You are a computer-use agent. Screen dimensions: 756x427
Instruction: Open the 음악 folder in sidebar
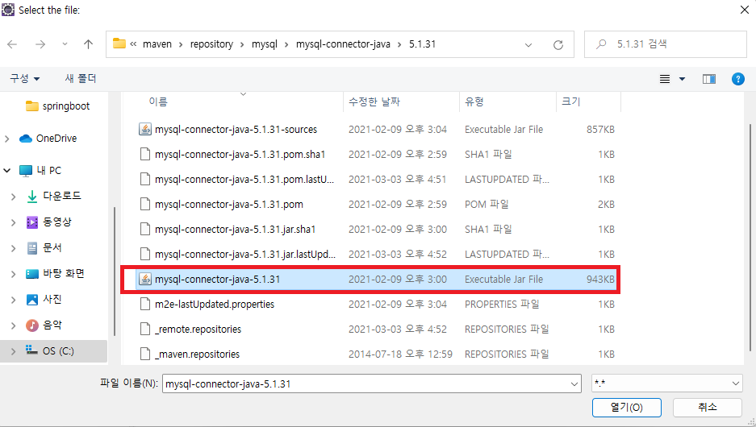pos(44,325)
